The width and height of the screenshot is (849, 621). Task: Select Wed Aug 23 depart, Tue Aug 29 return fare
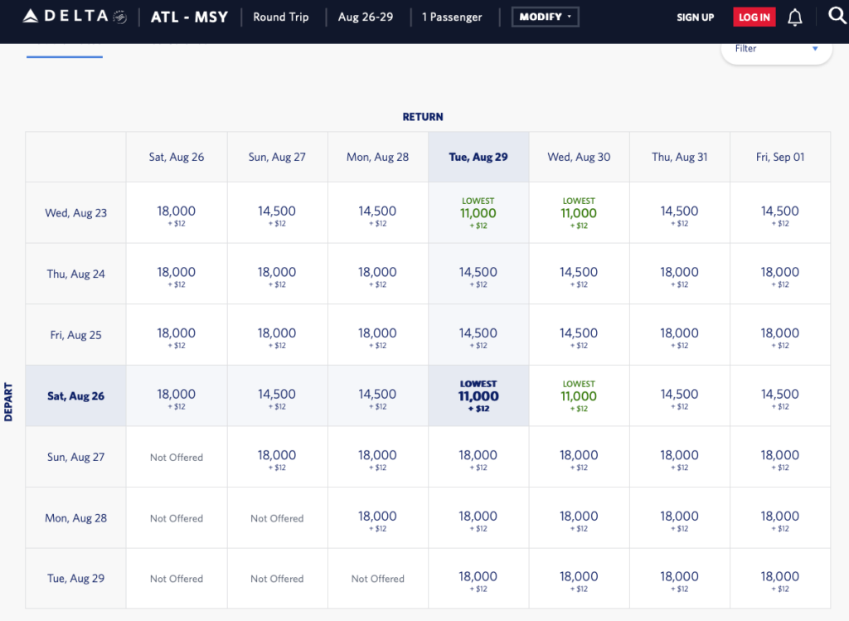coord(478,213)
